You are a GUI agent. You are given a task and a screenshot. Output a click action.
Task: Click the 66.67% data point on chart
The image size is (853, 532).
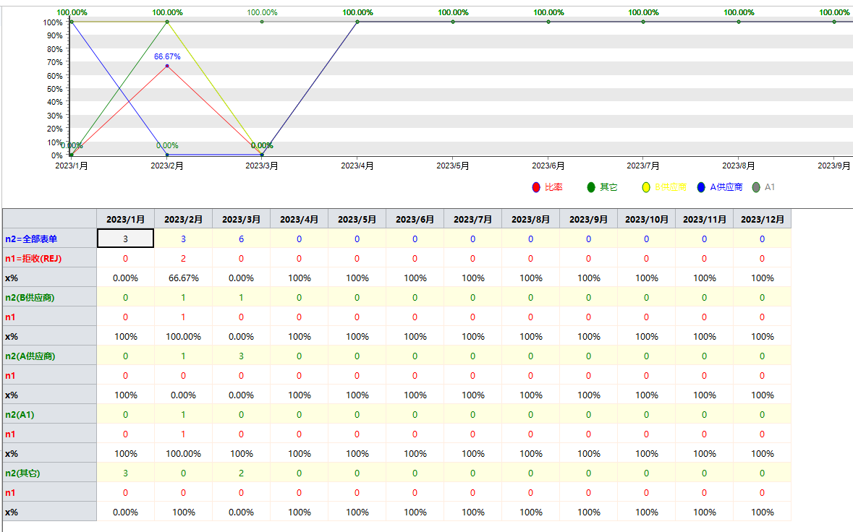tap(167, 66)
